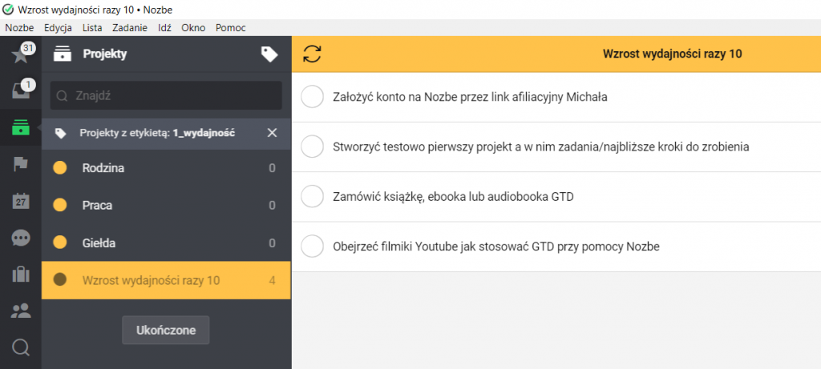821x369 pixels.
Task: Select the Projects sidebar icon
Action: click(x=20, y=128)
